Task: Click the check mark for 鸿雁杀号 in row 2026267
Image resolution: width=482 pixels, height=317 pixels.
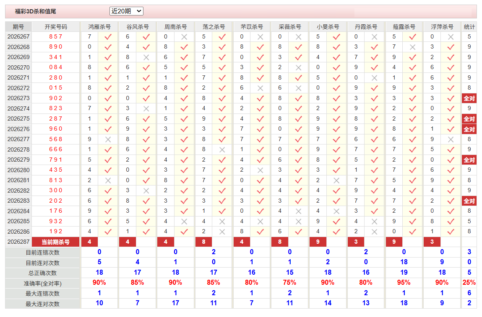Action: [108, 37]
